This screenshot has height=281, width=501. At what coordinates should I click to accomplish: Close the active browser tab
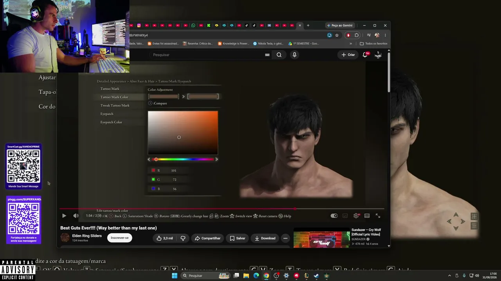coord(300,25)
